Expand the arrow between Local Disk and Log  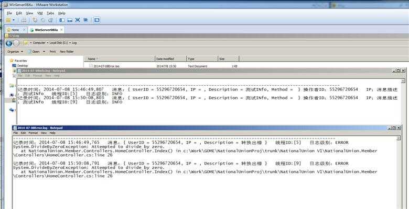click(x=70, y=43)
